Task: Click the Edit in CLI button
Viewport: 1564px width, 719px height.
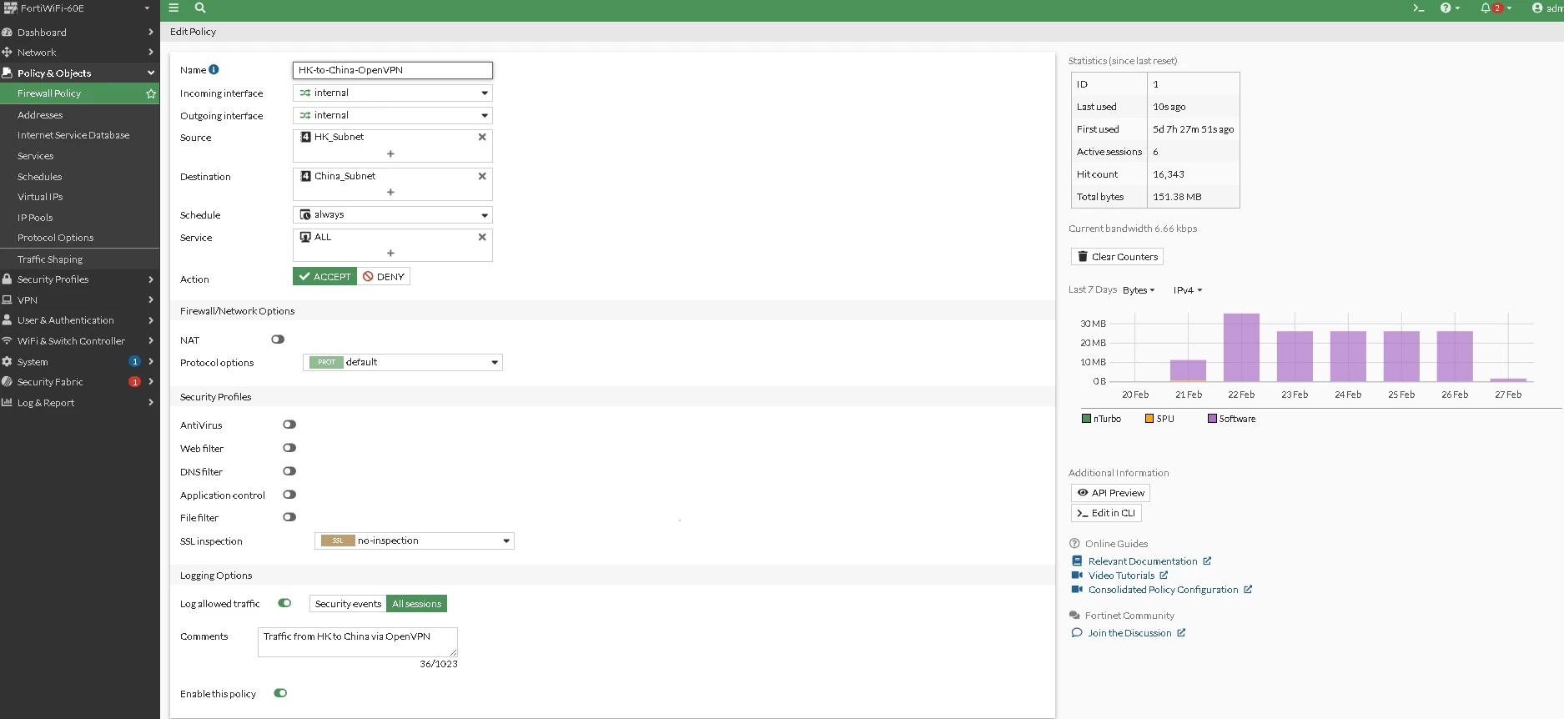Action: click(x=1106, y=513)
